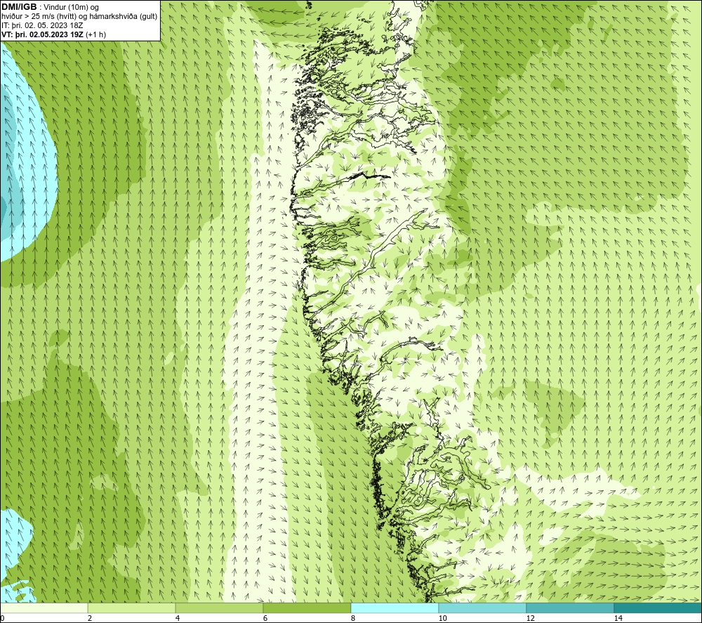This screenshot has width=702, height=623.
Task: Click the 12–14 m/s teal legend swatch
Action: [570, 608]
